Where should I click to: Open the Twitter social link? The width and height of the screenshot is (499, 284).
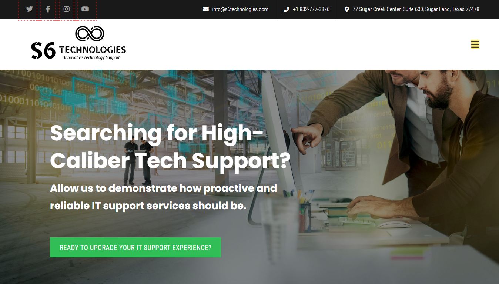point(30,9)
